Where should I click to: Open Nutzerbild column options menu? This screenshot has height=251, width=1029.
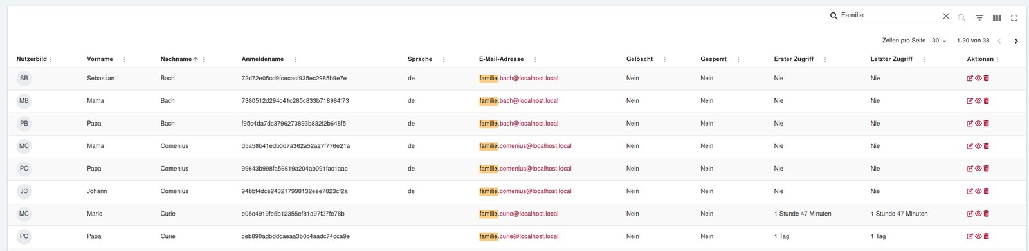coord(51,59)
